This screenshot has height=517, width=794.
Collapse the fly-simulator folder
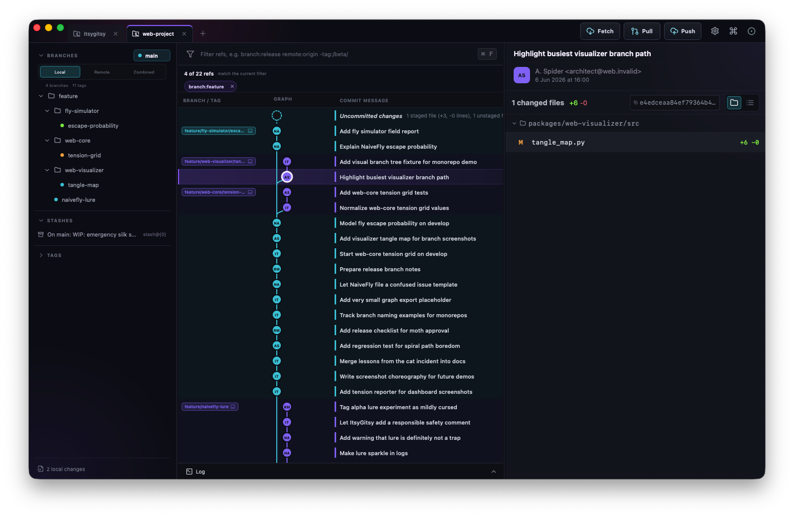click(47, 111)
